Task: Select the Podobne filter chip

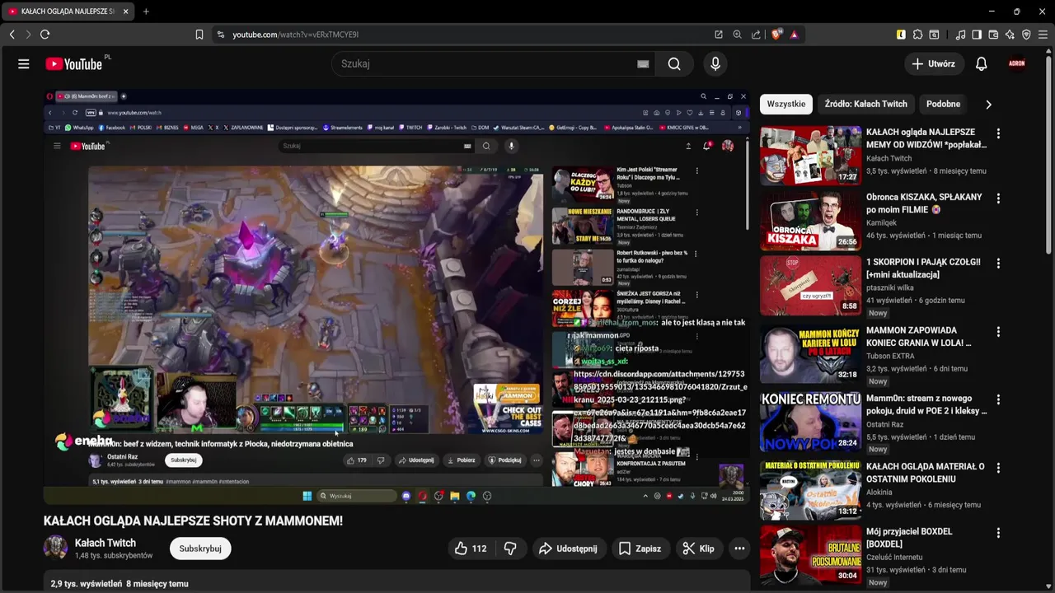Action: (943, 104)
